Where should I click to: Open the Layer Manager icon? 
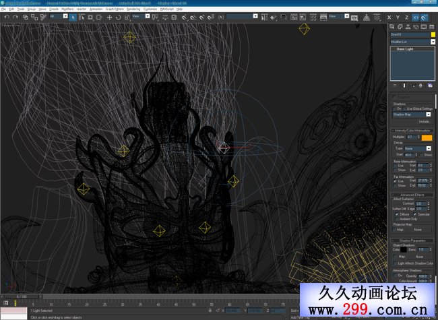283,18
